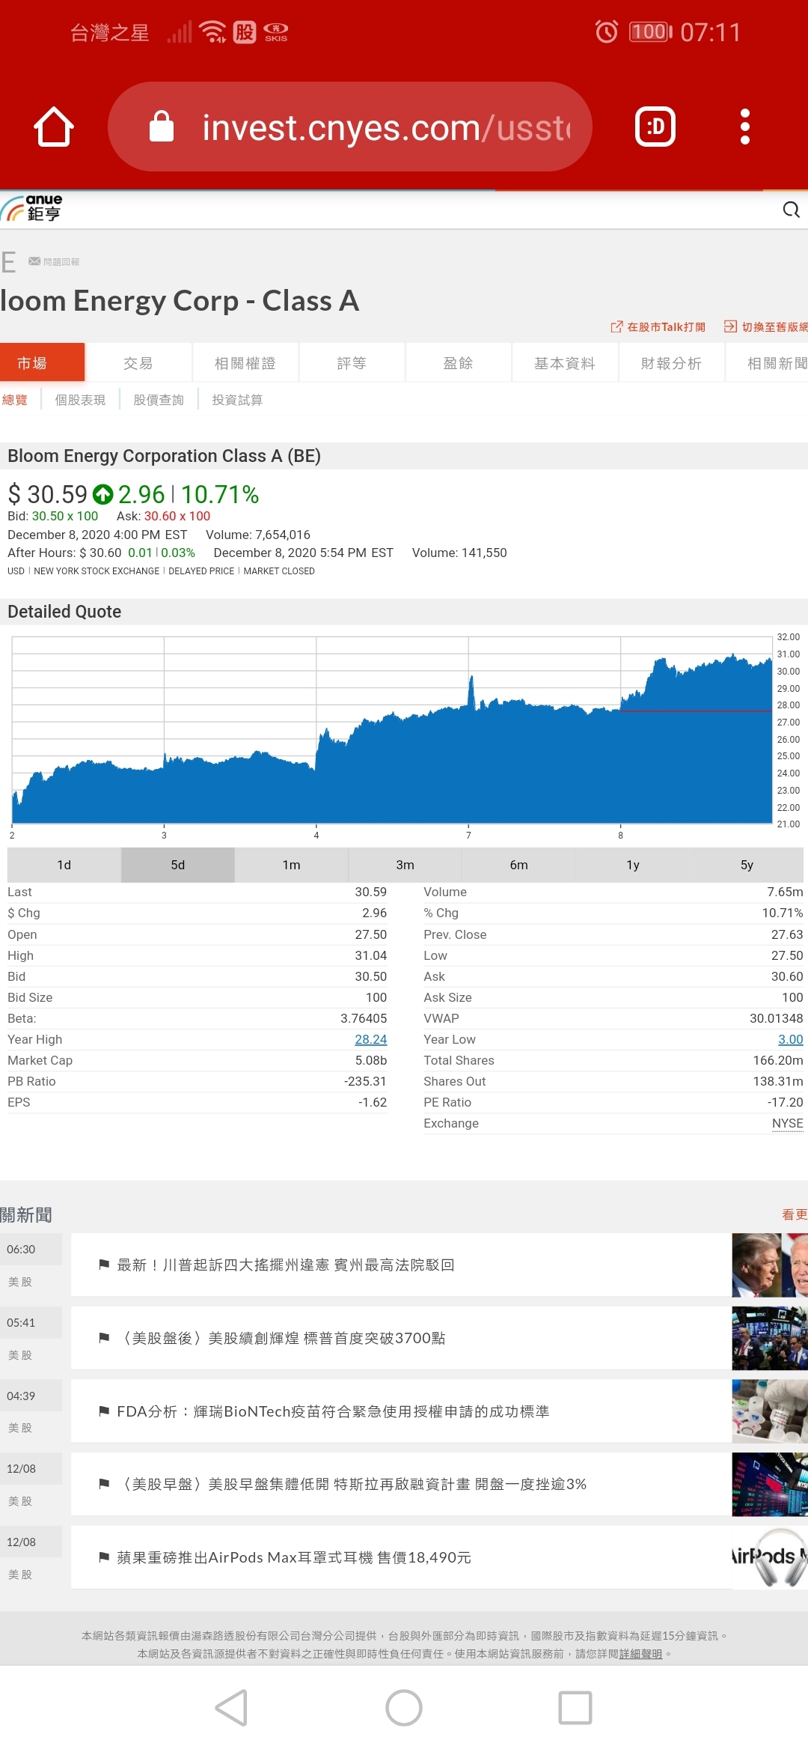Choose the 5y chart period
Image resolution: width=808 pixels, height=1752 pixels.
coord(746,865)
